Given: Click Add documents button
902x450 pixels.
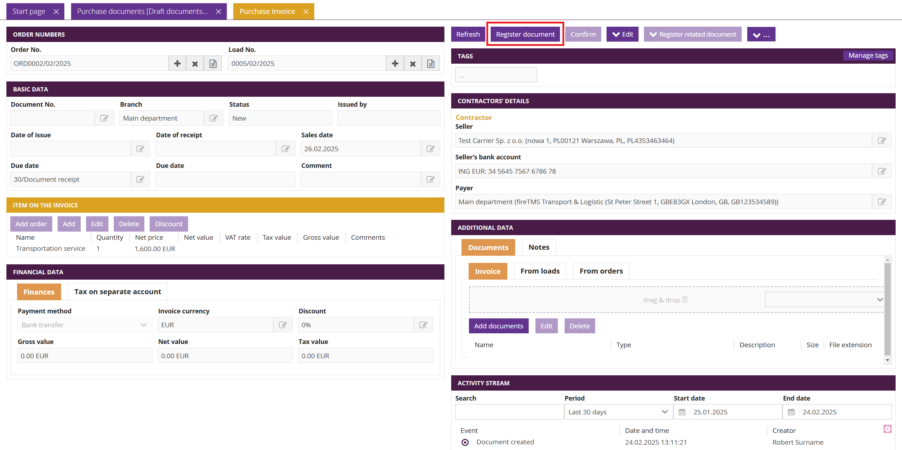Looking at the screenshot, I should click(498, 326).
